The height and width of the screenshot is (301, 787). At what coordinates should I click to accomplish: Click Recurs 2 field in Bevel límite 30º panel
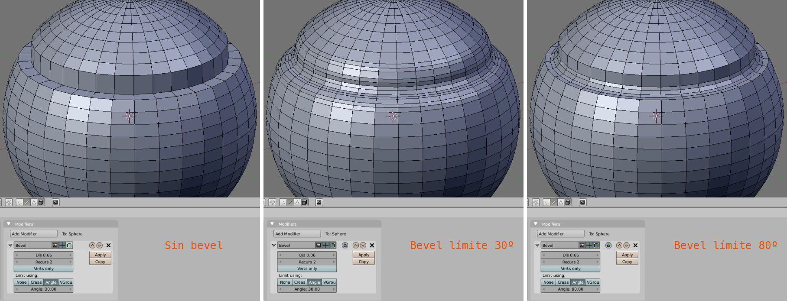pyautogui.click(x=307, y=262)
